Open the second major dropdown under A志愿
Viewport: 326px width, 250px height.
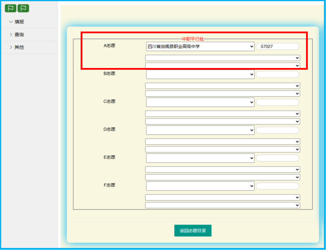pyautogui.click(x=222, y=65)
